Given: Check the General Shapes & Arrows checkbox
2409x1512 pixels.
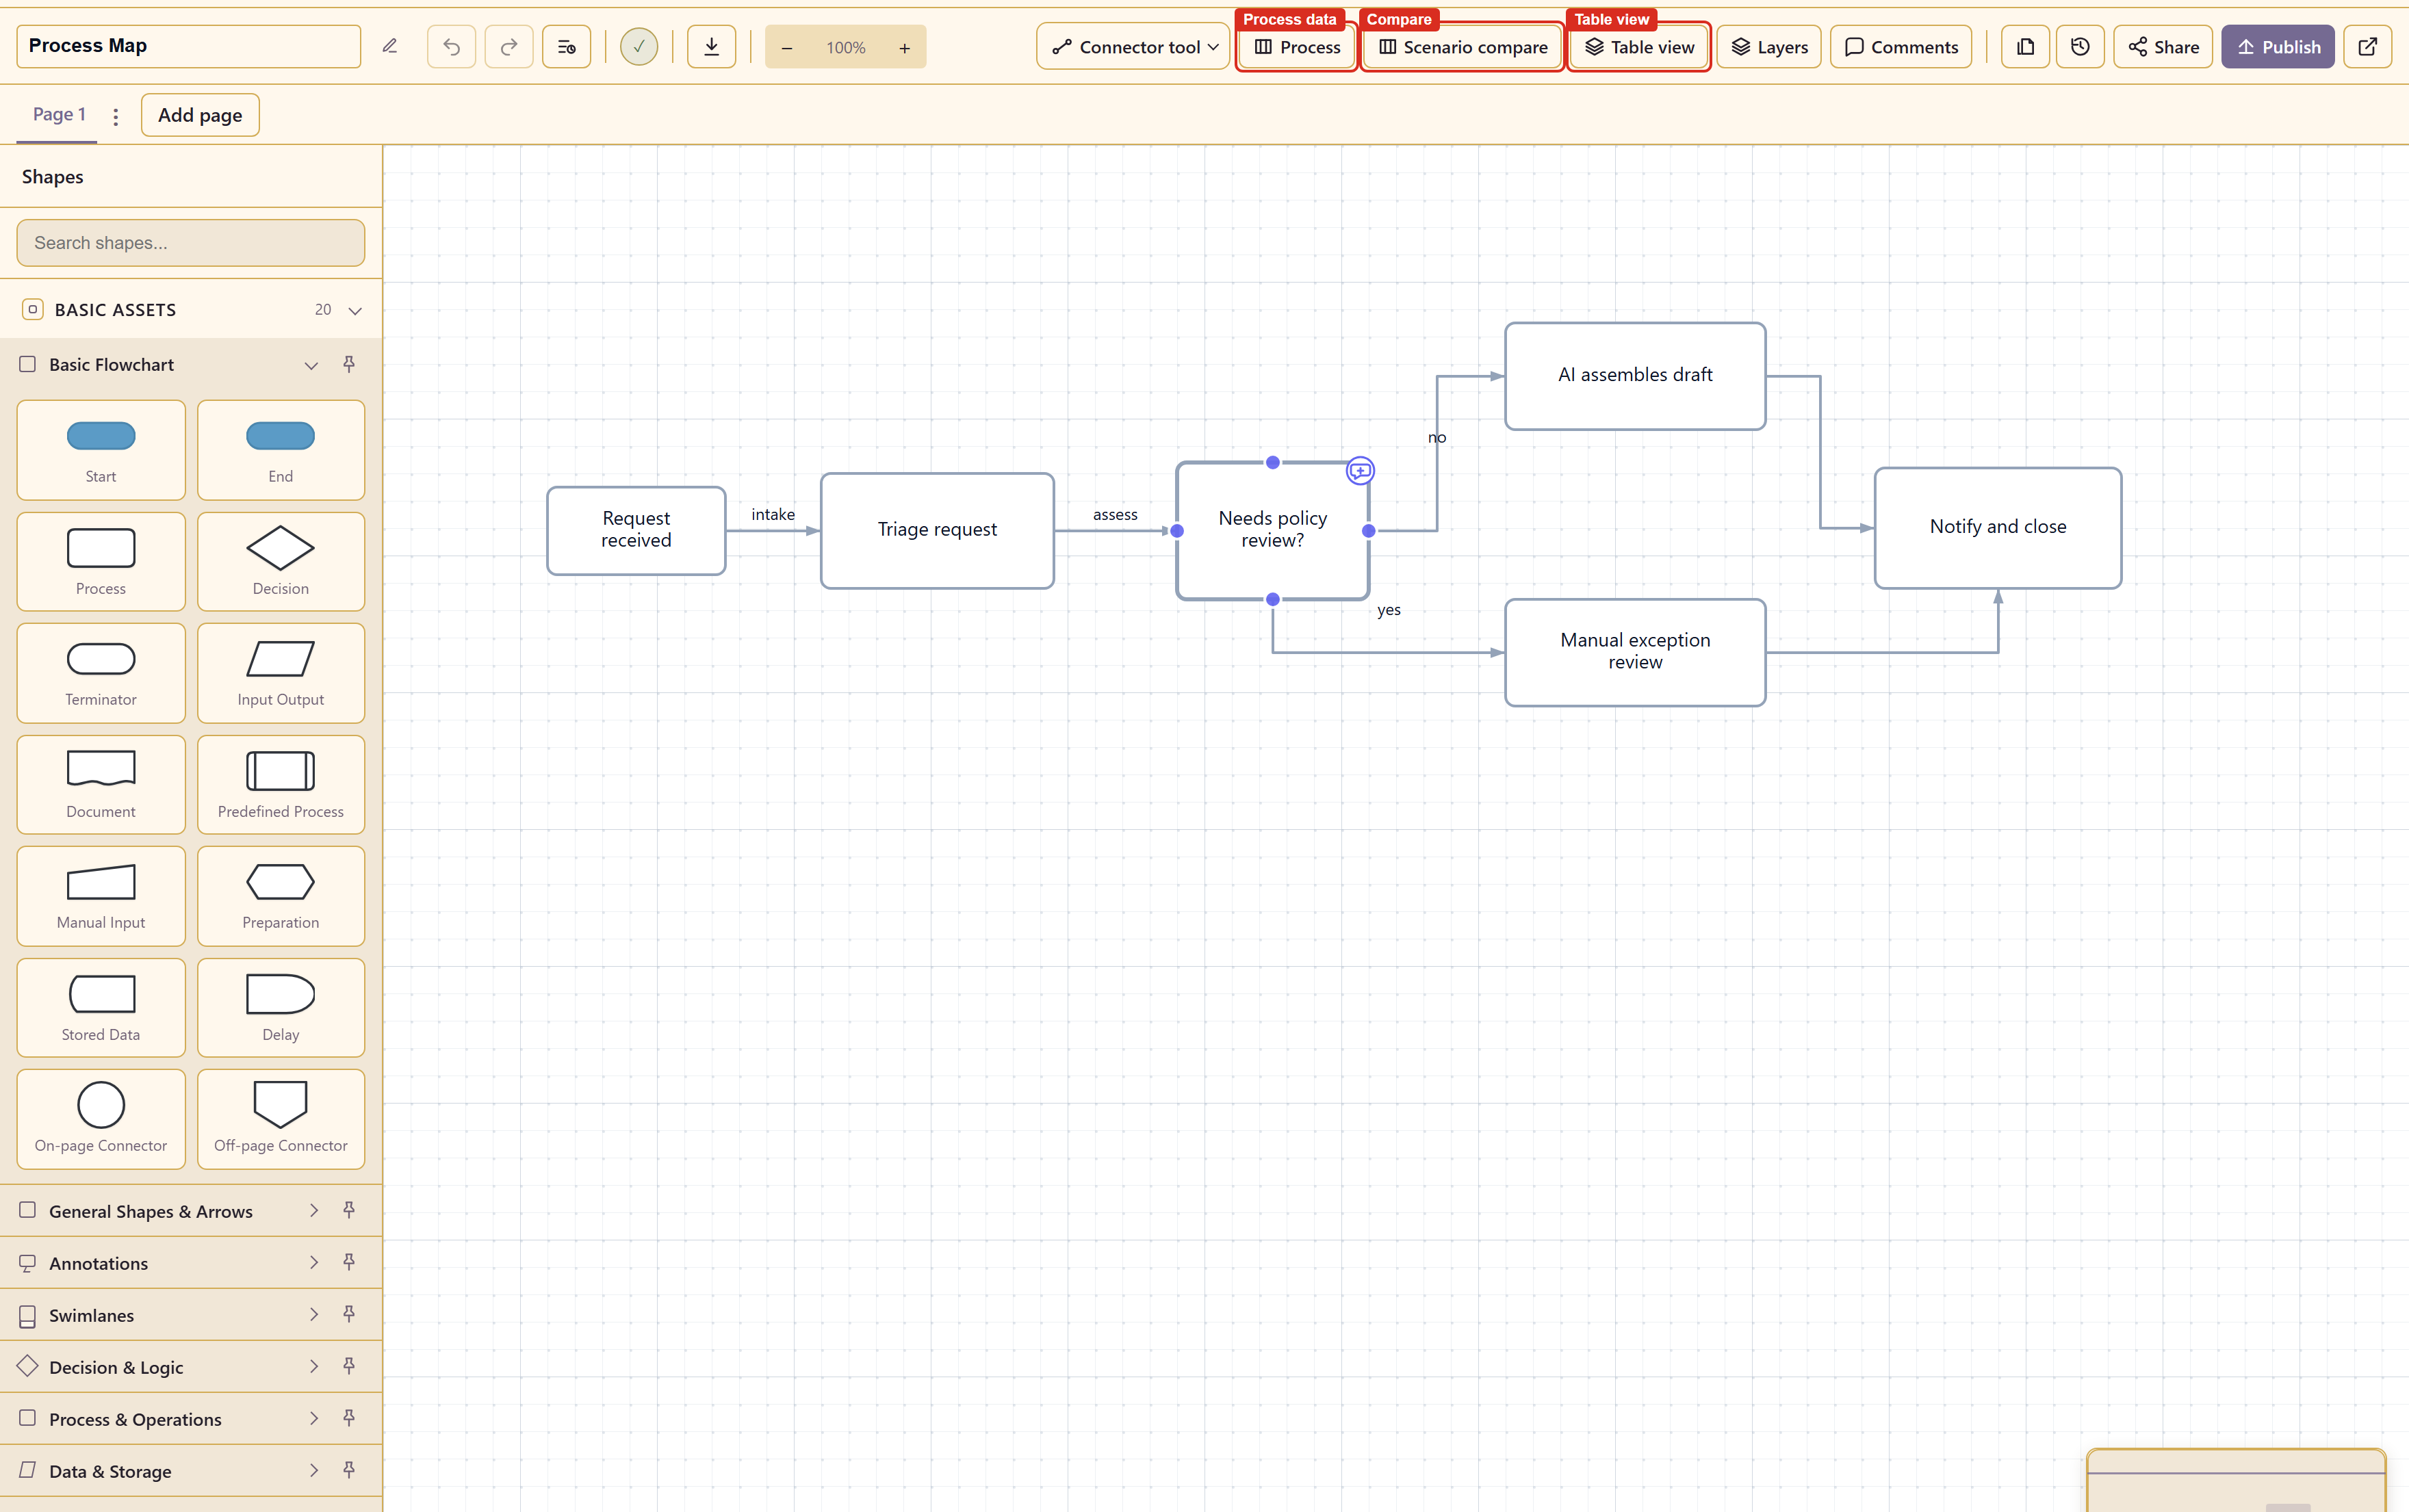Looking at the screenshot, I should pyautogui.click(x=28, y=1210).
